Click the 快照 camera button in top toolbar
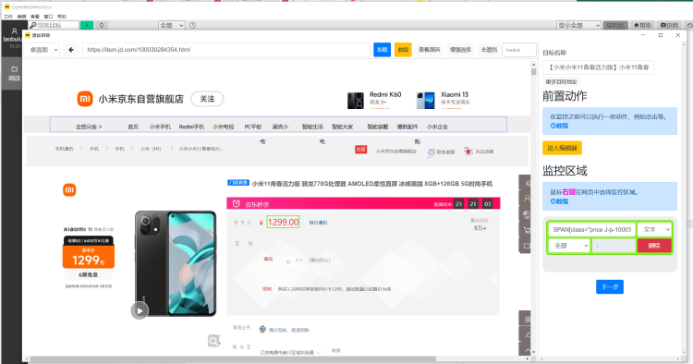This screenshot has width=693, height=364. [x=669, y=25]
